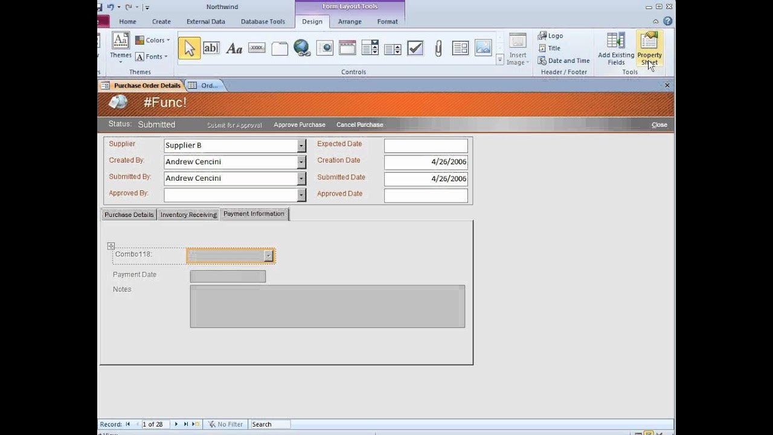773x435 pixels.
Task: Open the Submitted By dropdown arrow
Action: click(x=301, y=178)
